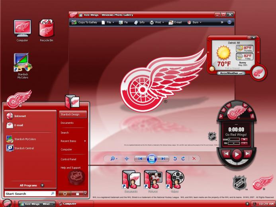Open the File dropdown in Photo Gallery
The image size is (276, 207).
tap(108, 22)
